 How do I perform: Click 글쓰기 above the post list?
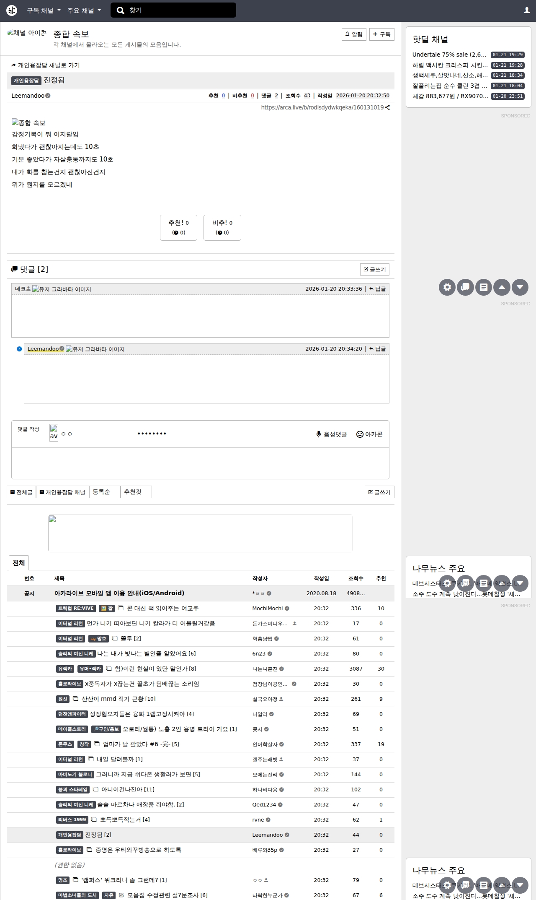coord(379,492)
